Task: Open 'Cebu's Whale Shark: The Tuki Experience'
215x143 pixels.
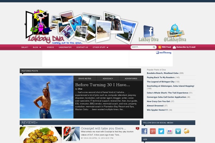Action: point(167,93)
